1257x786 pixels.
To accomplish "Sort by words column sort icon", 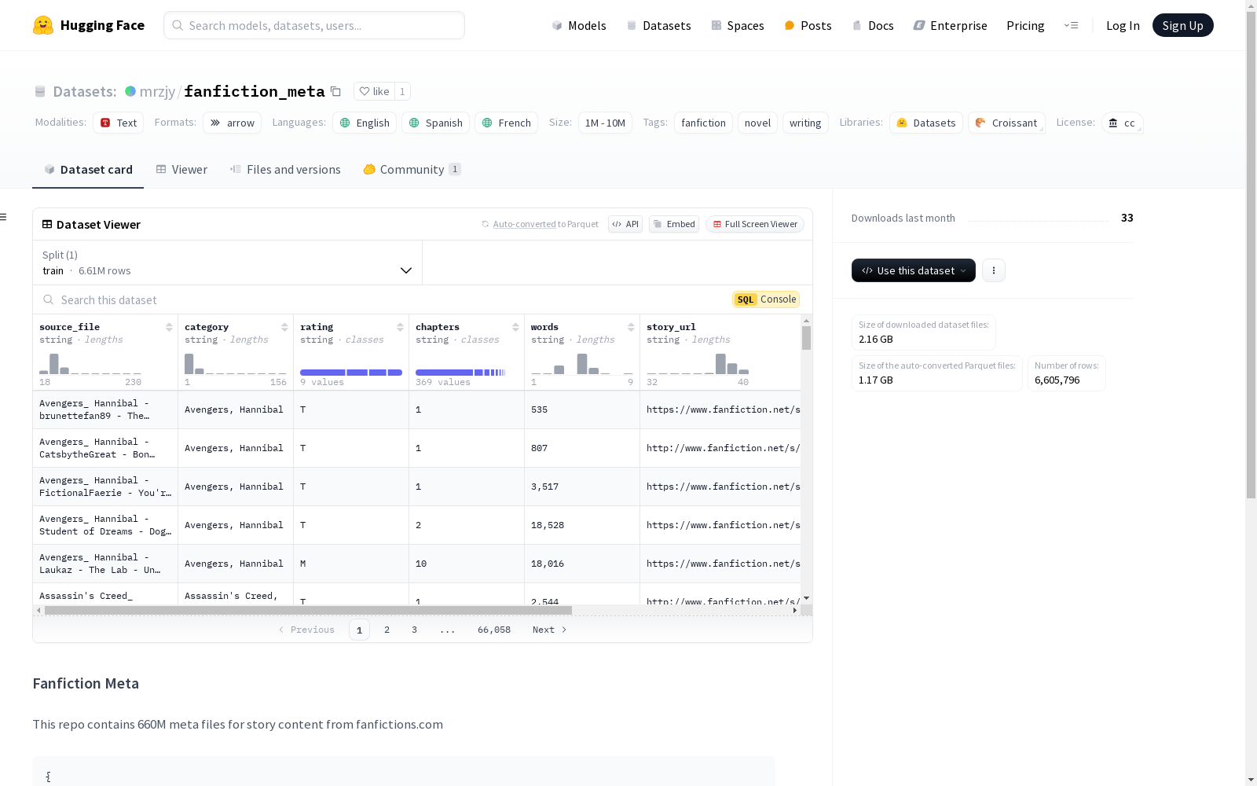I will [x=631, y=327].
